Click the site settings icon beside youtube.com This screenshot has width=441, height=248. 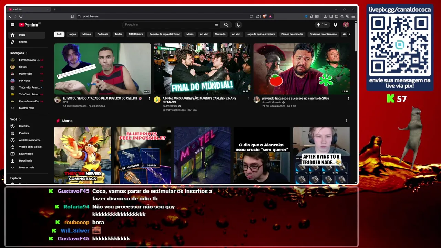79,16
